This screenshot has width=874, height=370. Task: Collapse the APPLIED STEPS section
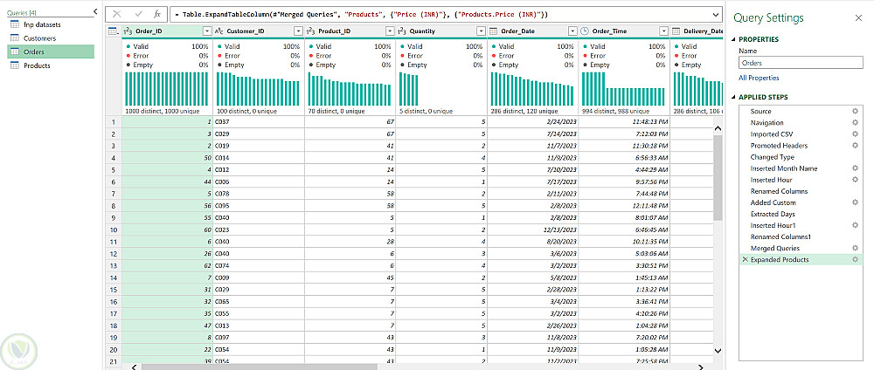click(x=733, y=98)
